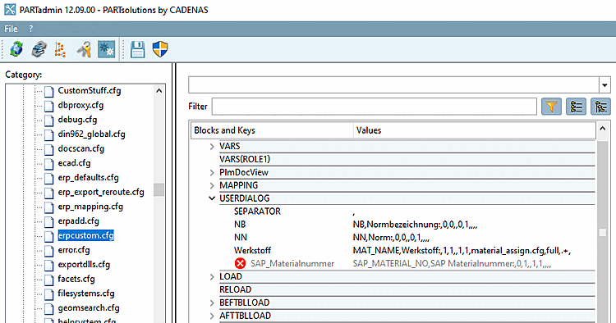
Task: Click the list view icon beside filter
Action: (576, 107)
